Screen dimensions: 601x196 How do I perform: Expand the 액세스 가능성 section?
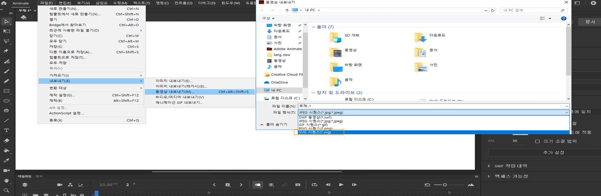(489, 176)
